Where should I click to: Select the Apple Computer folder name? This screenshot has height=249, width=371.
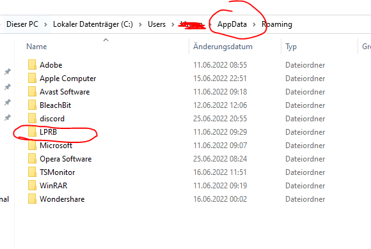[x=68, y=79]
